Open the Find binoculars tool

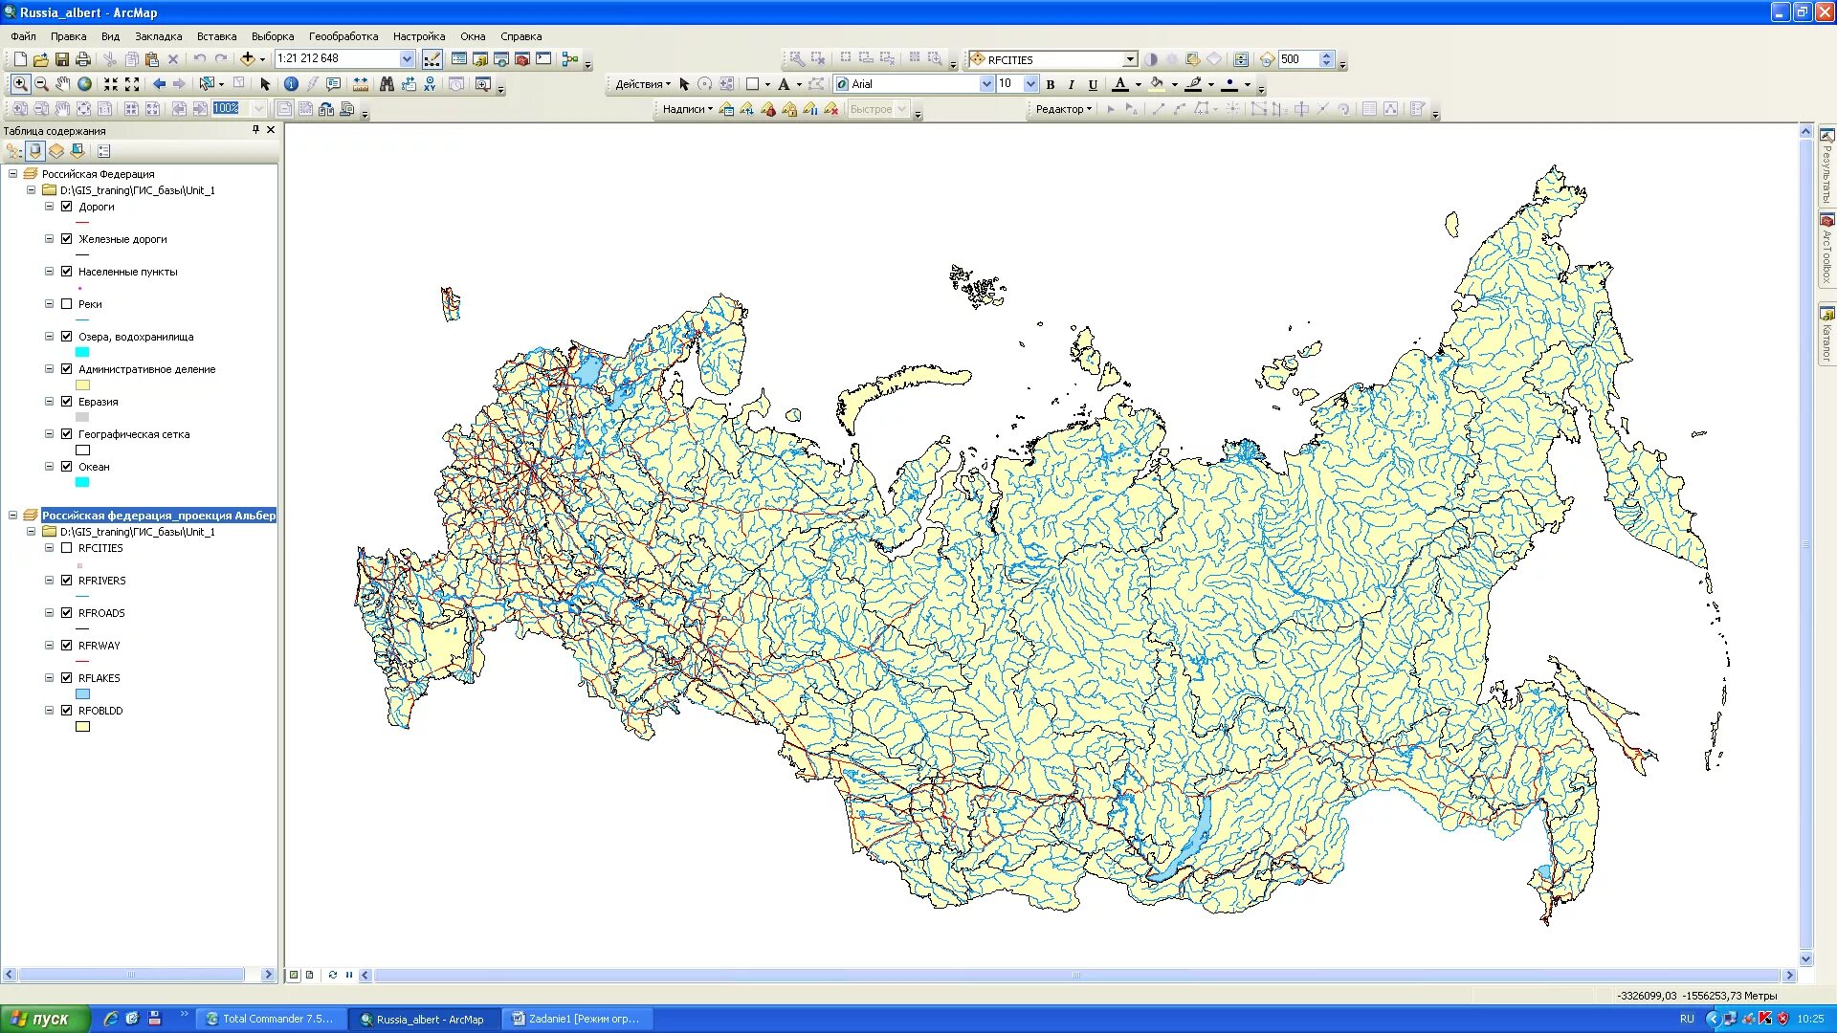coord(387,84)
